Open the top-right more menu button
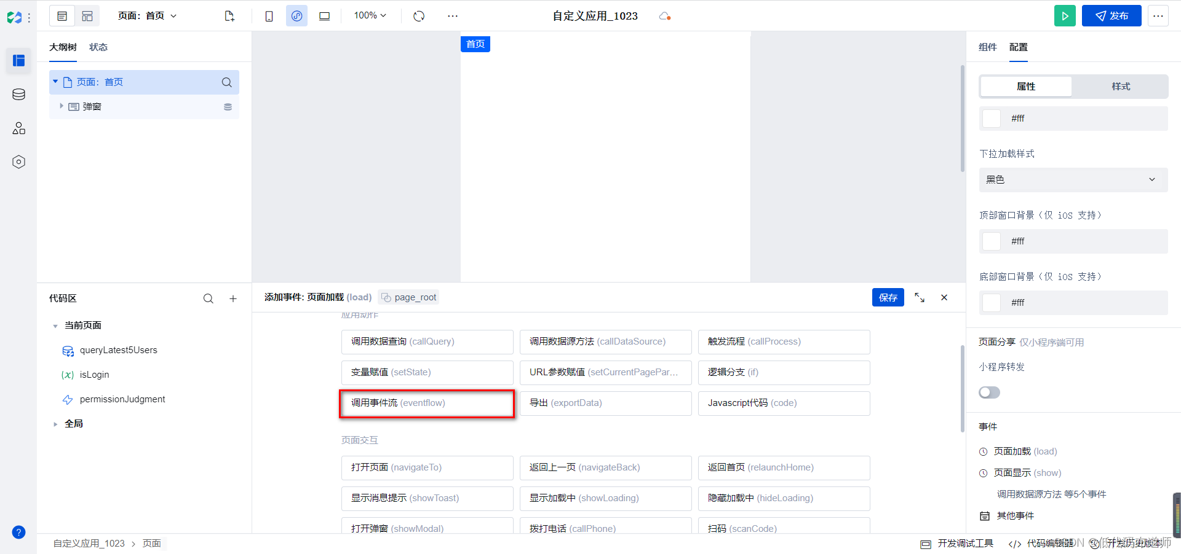 (1158, 16)
